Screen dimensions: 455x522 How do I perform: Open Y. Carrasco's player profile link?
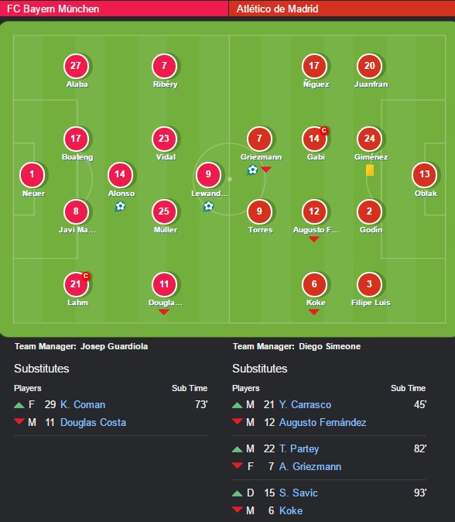(x=305, y=404)
